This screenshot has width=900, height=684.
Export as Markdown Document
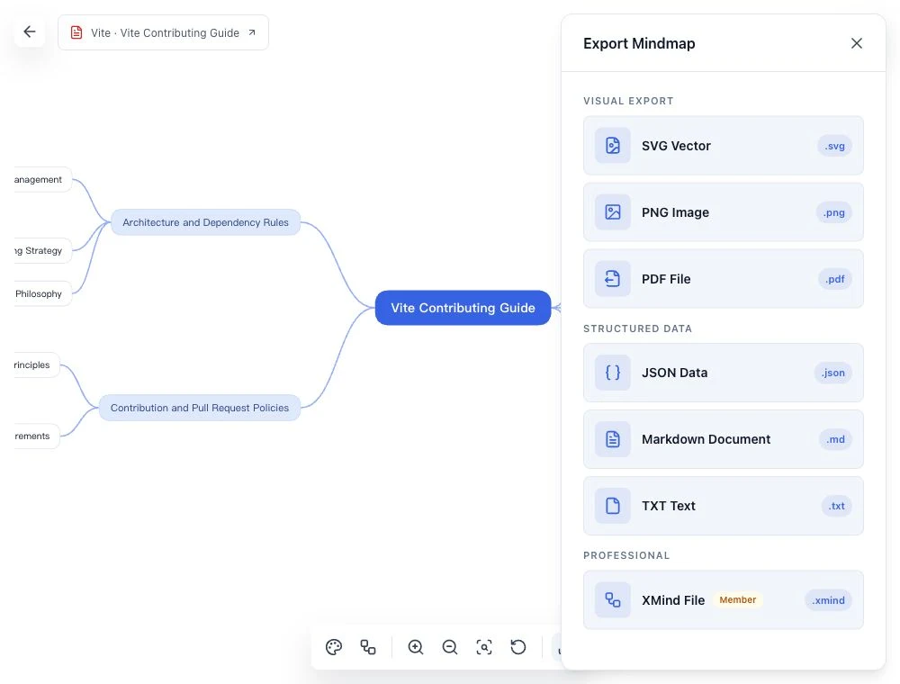(724, 439)
